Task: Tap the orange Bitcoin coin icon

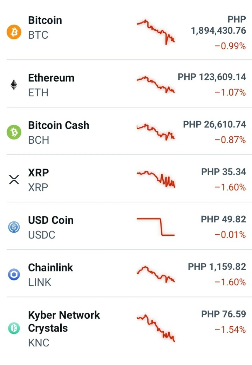Action: 14,32
